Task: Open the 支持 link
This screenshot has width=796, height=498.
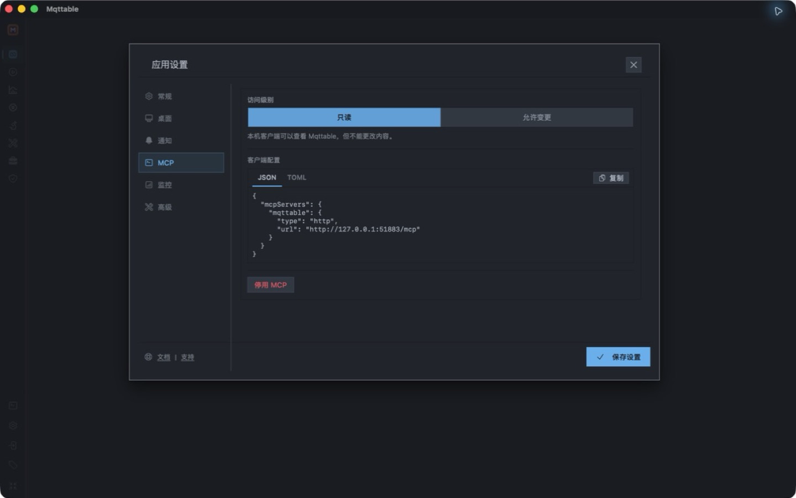Action: (187, 357)
